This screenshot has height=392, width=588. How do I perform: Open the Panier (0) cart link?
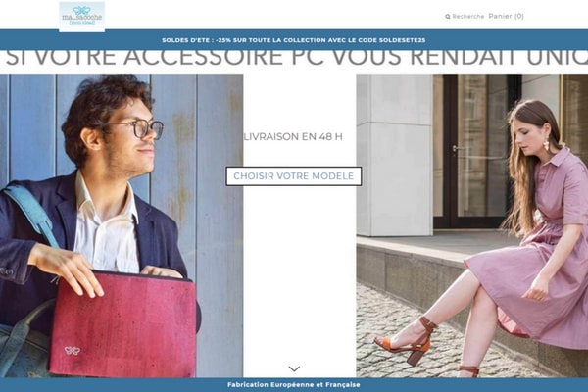click(x=507, y=16)
